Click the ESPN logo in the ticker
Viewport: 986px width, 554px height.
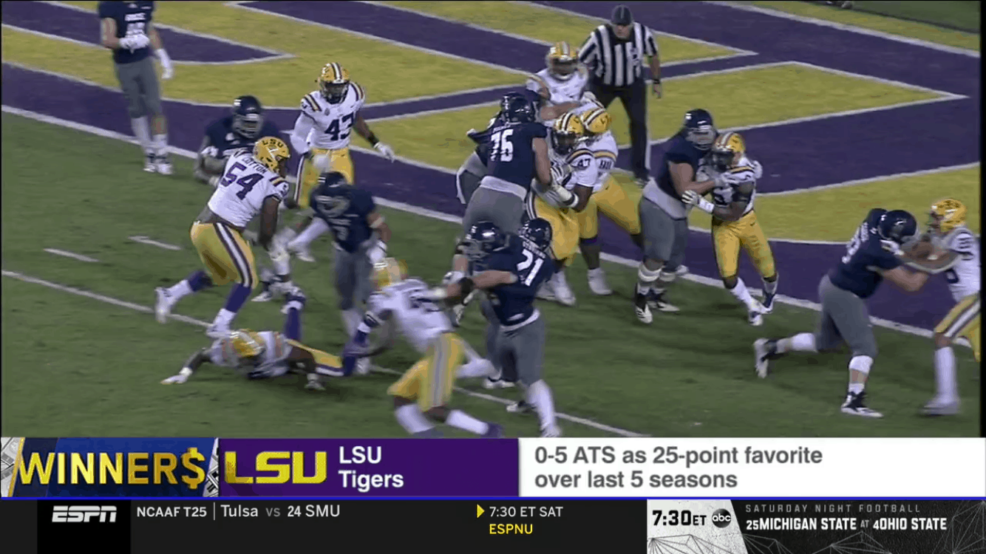tap(84, 514)
